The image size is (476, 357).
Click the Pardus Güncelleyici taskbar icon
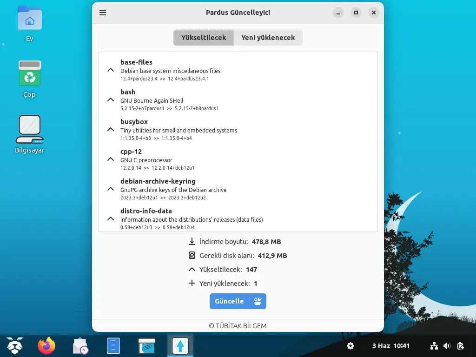(x=180, y=346)
